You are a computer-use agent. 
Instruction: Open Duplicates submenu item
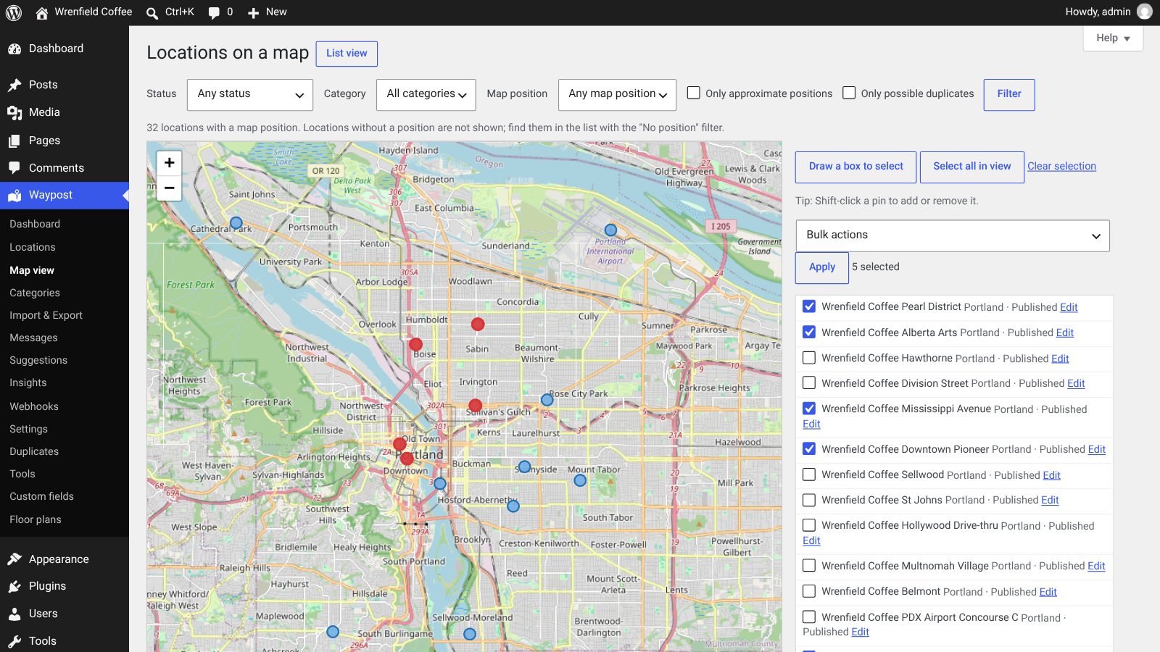[x=34, y=451]
